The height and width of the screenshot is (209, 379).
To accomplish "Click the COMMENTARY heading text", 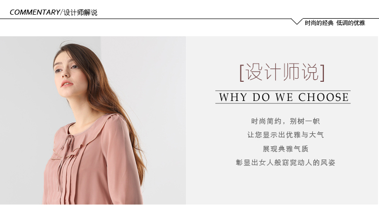I will (x=34, y=12).
